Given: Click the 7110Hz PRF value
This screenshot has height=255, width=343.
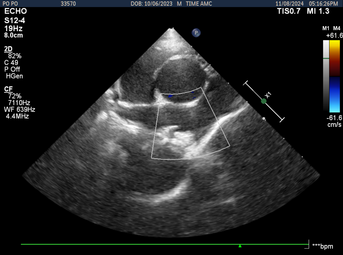Looking at the screenshot, I should 19,103.
